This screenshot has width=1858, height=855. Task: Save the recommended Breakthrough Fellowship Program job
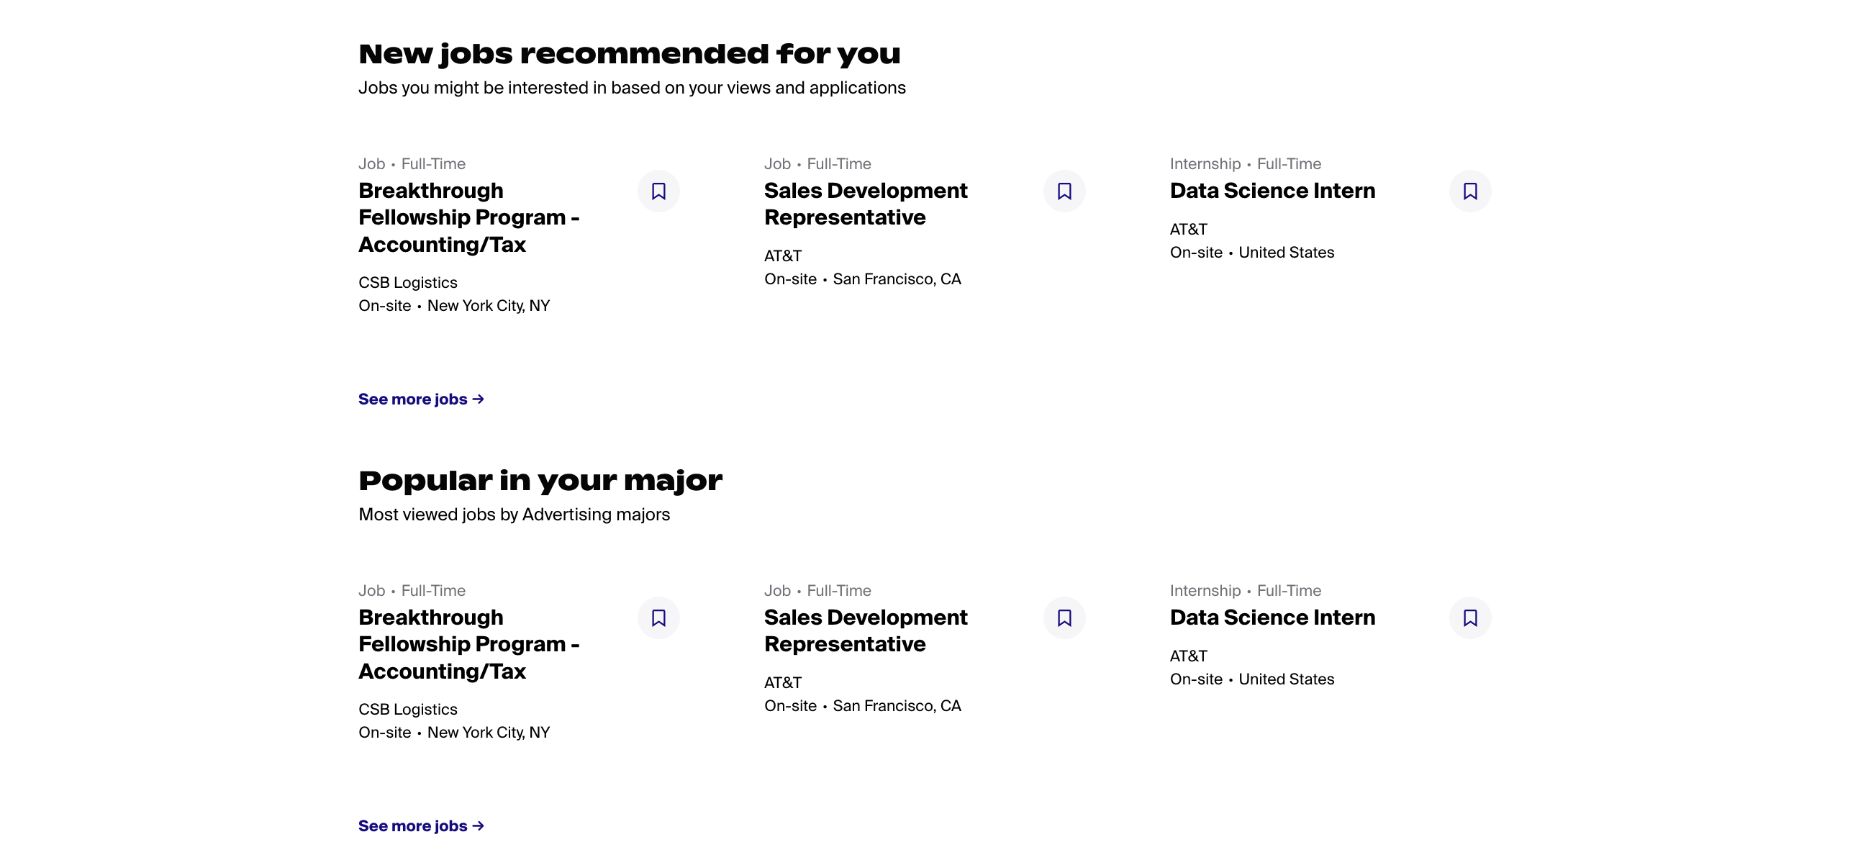[658, 191]
